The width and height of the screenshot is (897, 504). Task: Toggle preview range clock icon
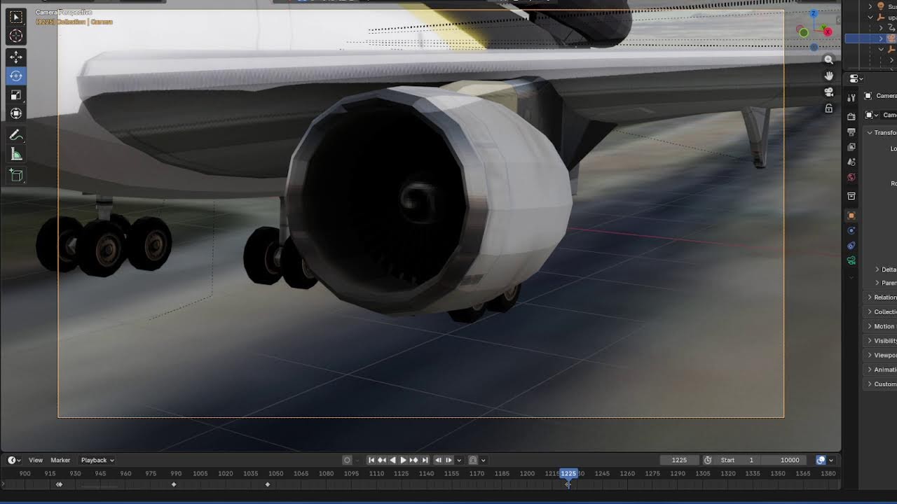pyautogui.click(x=708, y=460)
